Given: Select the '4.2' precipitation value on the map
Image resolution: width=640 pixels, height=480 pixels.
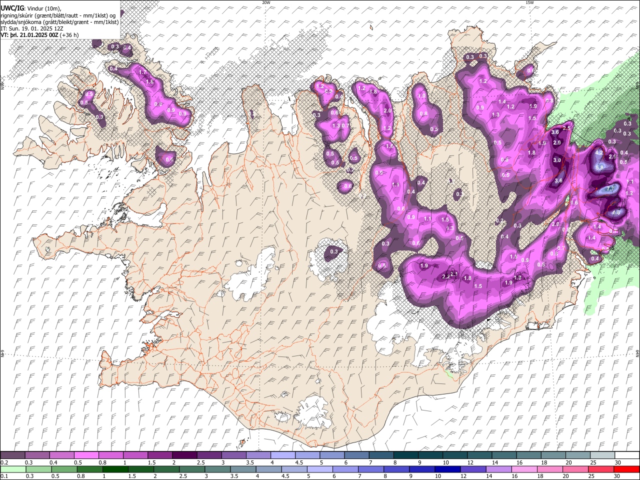Looking at the screenshot, I should (x=599, y=153).
